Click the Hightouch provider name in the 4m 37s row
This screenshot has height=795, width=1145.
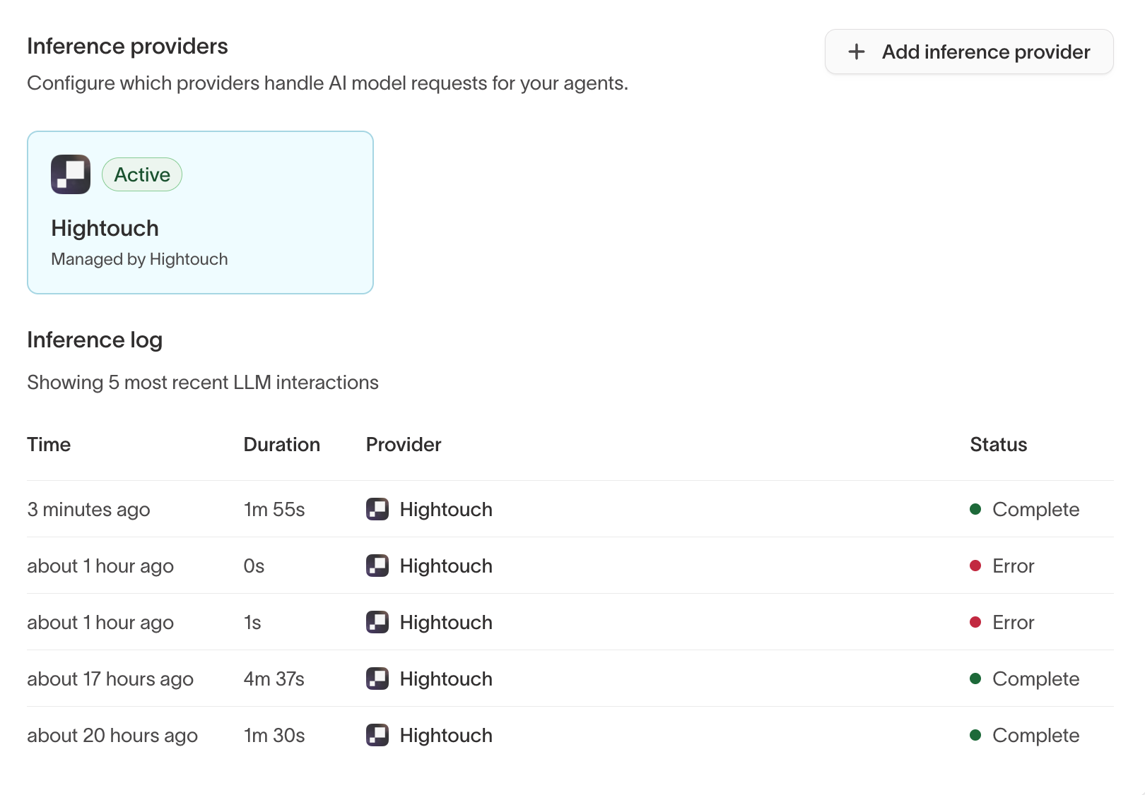pyautogui.click(x=446, y=679)
